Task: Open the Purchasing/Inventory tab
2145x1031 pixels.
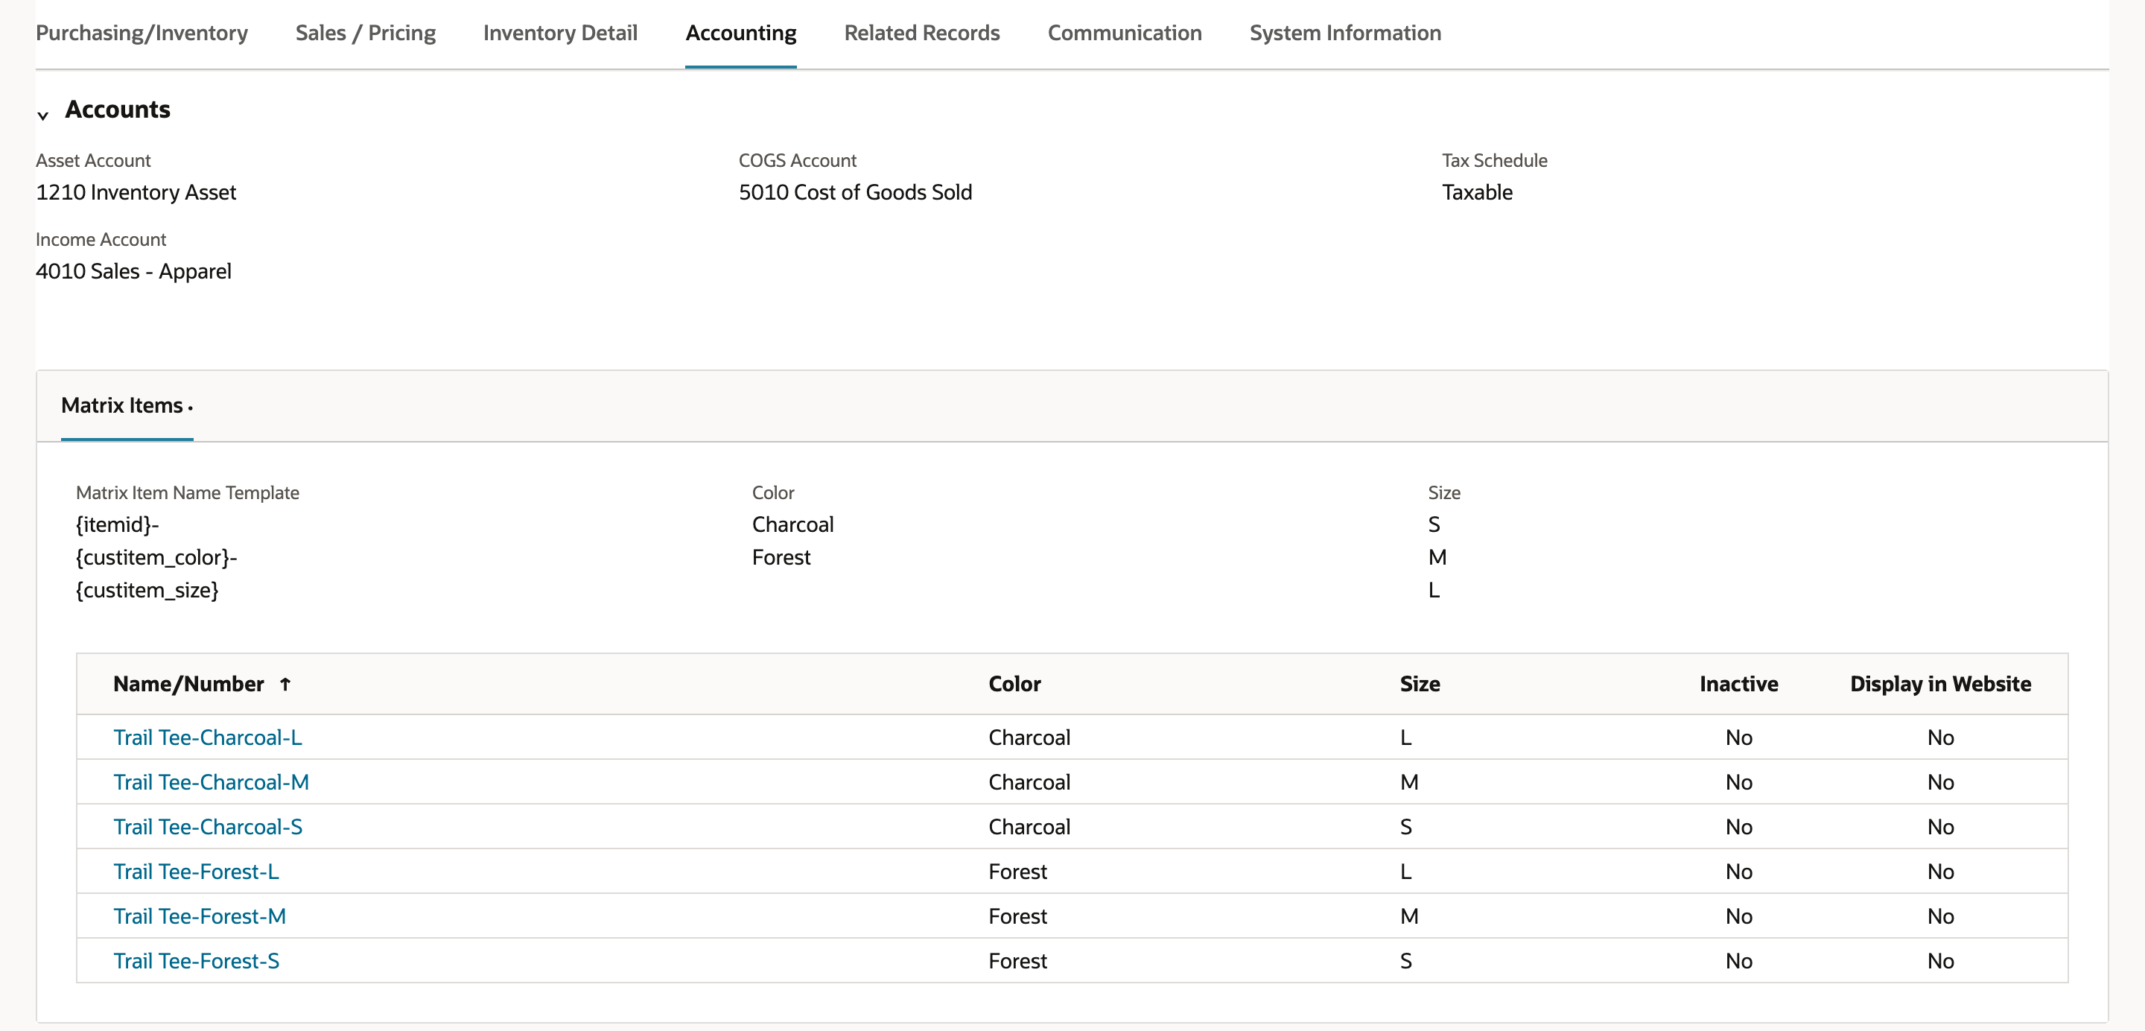Action: (x=142, y=33)
